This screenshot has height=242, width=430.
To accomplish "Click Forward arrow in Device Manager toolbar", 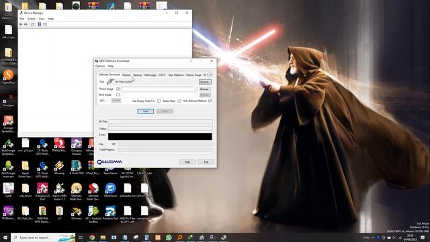I will [26, 24].
